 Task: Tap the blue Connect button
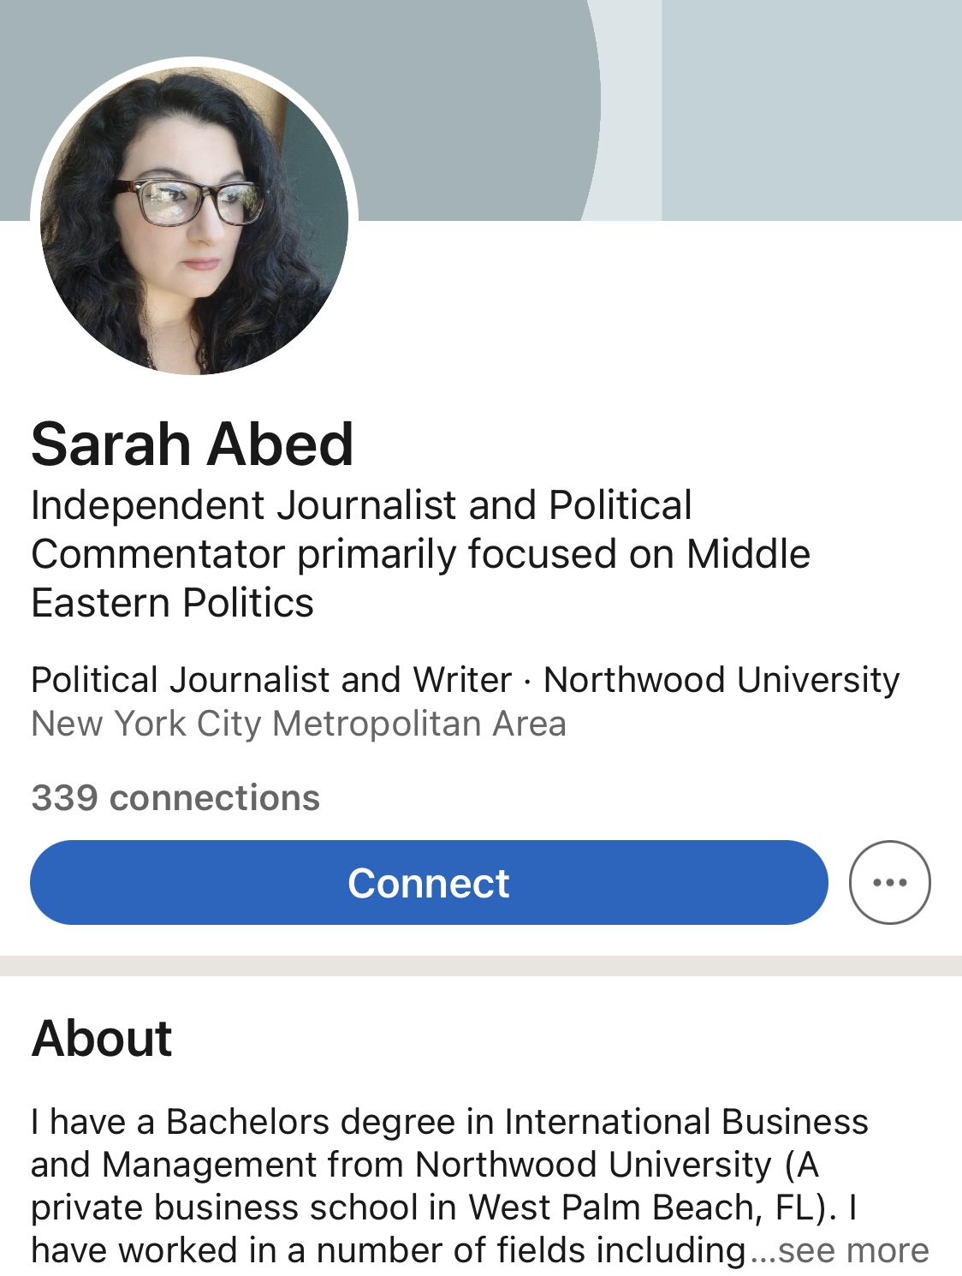tap(429, 882)
